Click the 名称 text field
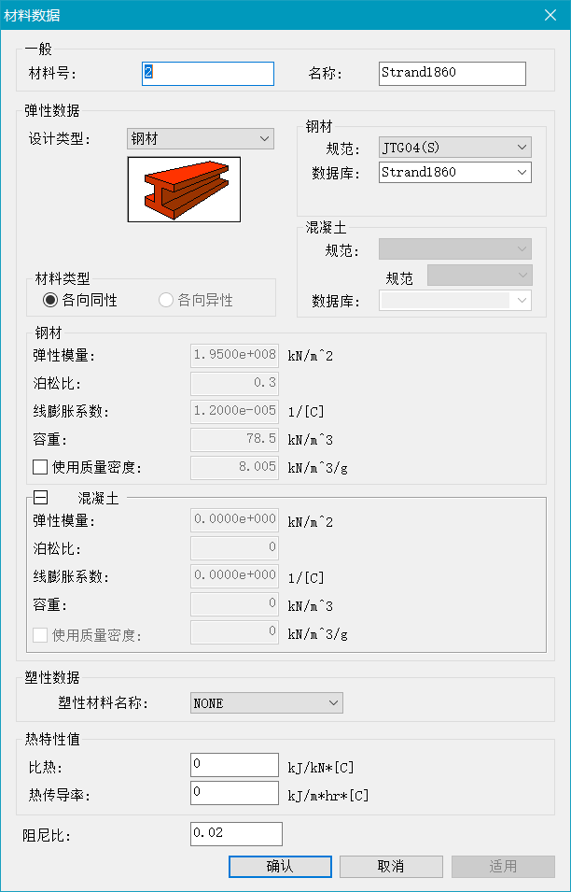 453,73
